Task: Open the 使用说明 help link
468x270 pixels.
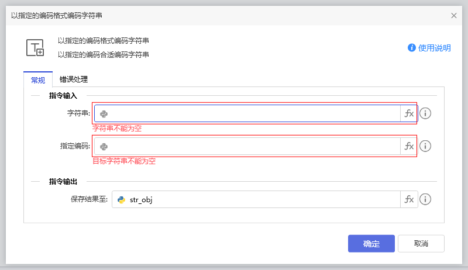Action: [x=435, y=48]
